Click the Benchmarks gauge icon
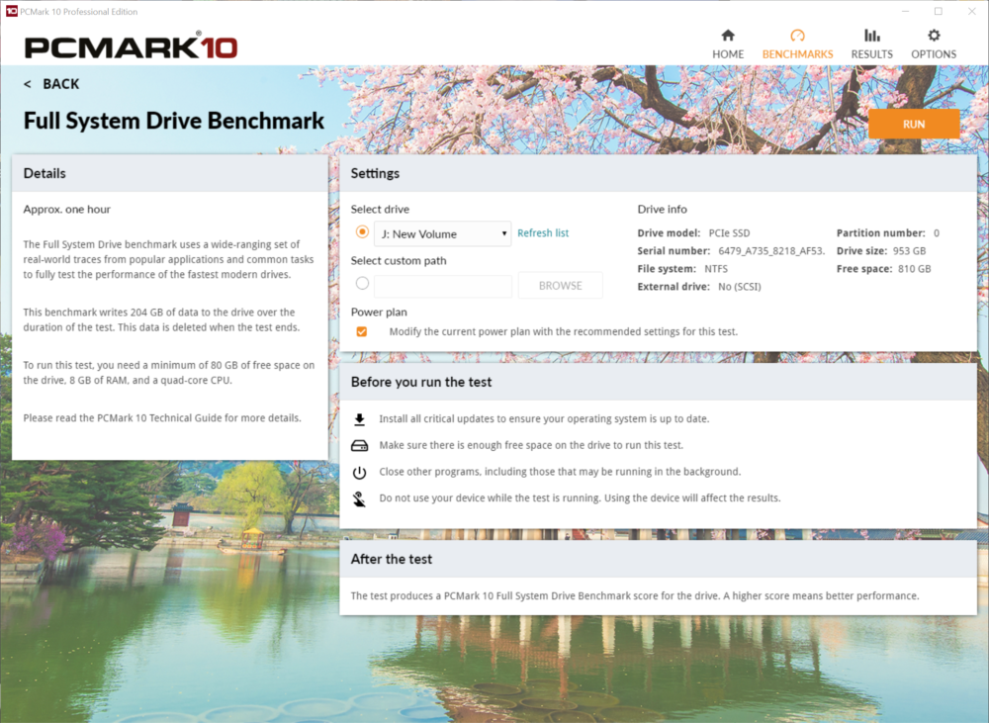 [797, 36]
